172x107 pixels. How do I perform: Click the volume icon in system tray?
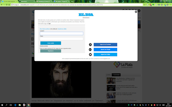click(160, 105)
